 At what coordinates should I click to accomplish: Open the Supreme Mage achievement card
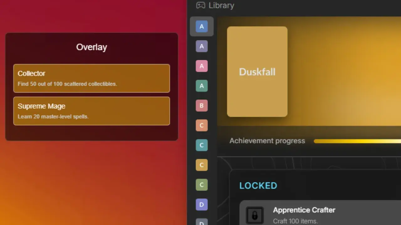[91, 111]
